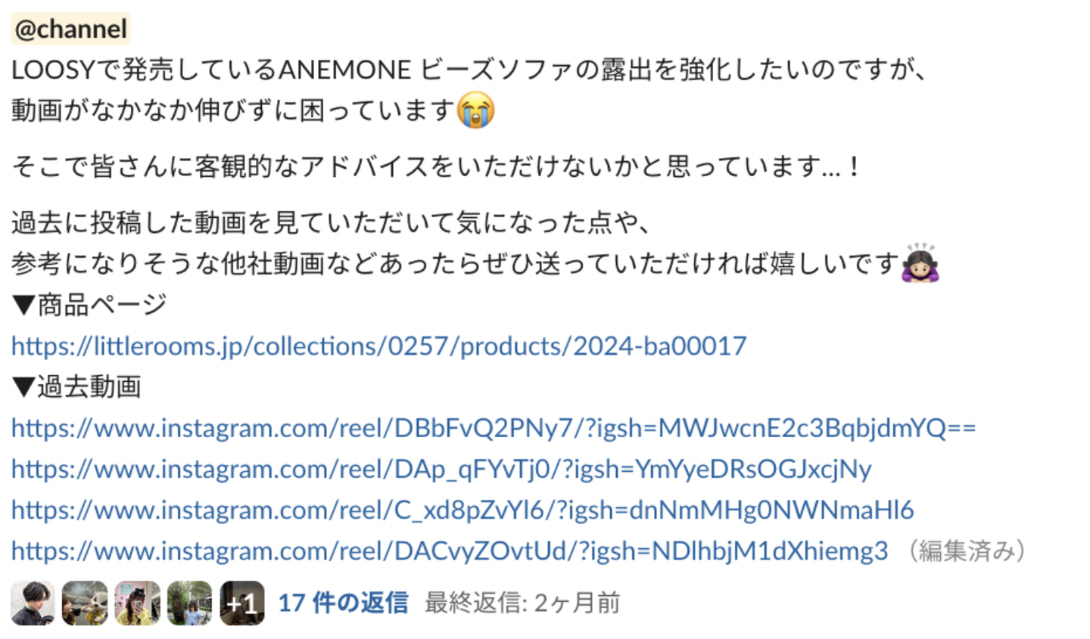Click the そこで皆さんに客観的なアドバイス message line
The width and height of the screenshot is (1090, 639).
pyautogui.click(x=436, y=166)
